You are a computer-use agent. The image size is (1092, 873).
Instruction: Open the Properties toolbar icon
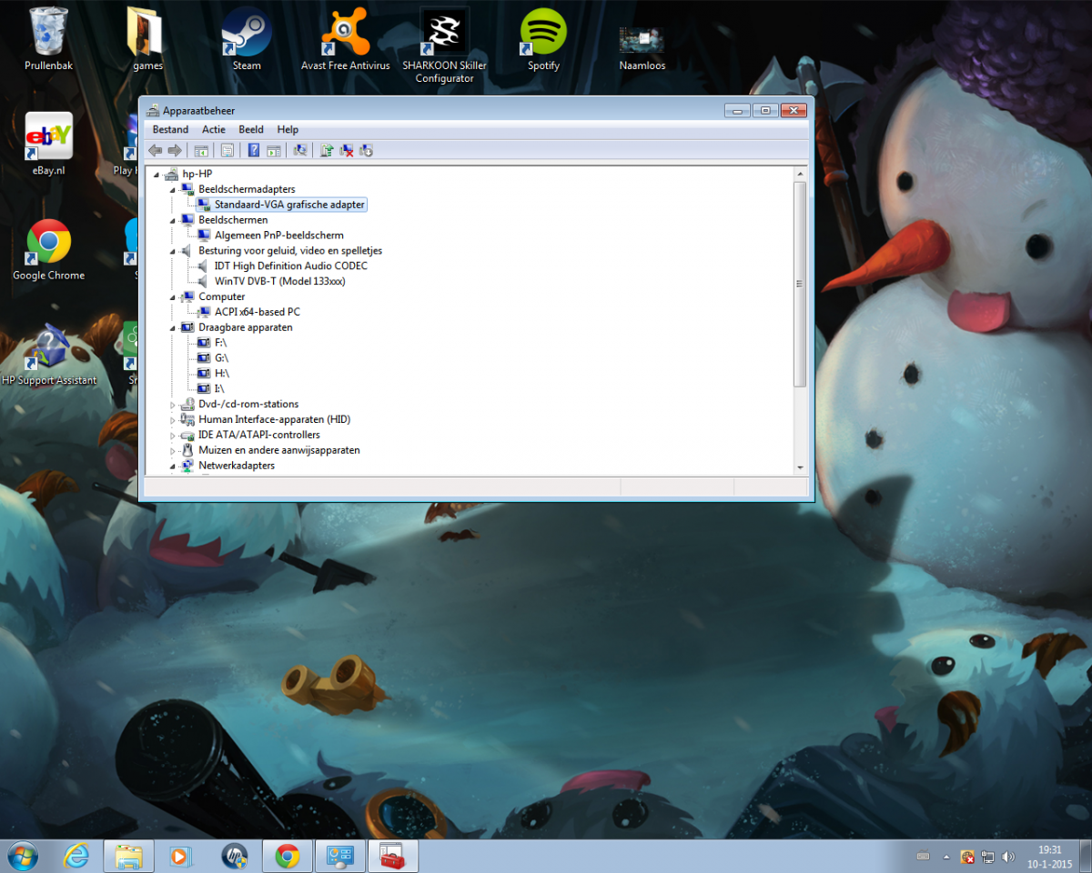pyautogui.click(x=227, y=150)
